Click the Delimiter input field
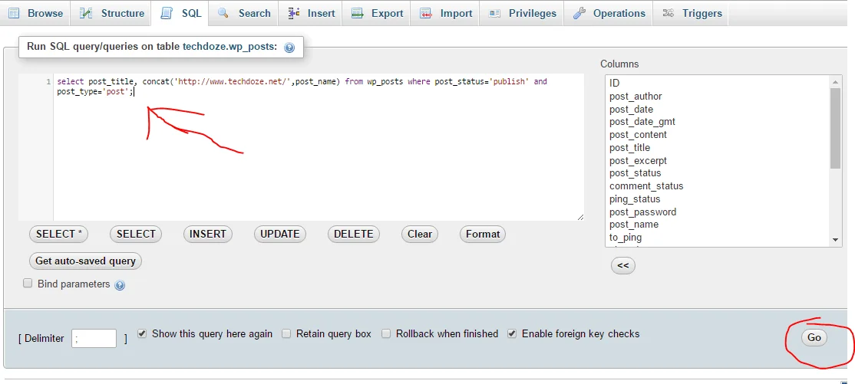This screenshot has height=384, width=855. click(94, 338)
